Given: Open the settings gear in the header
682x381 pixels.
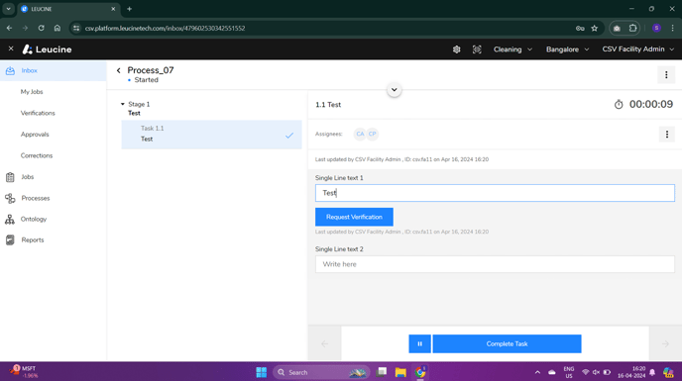Looking at the screenshot, I should 456,49.
